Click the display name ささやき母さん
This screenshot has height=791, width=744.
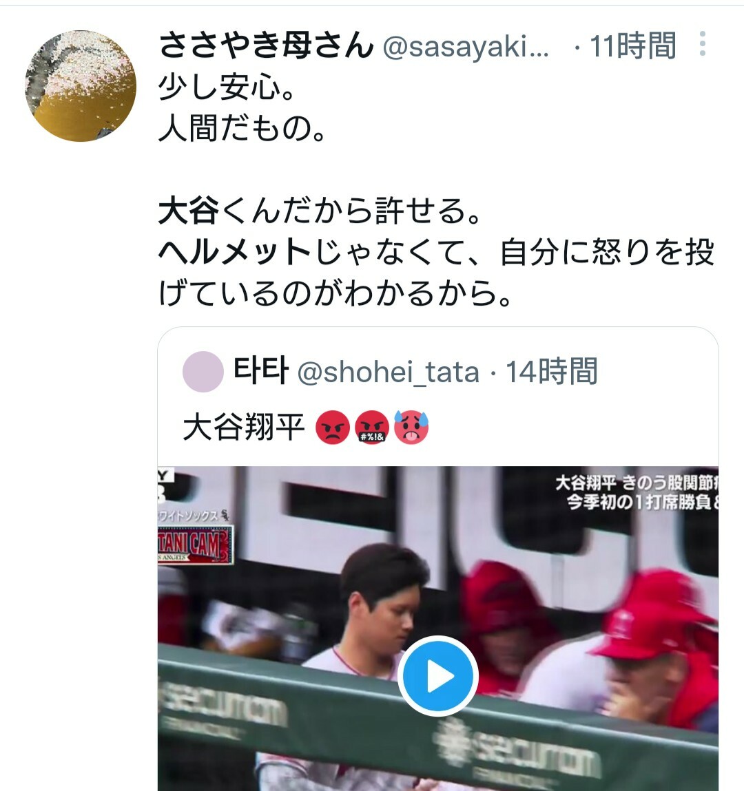pyautogui.click(x=266, y=45)
